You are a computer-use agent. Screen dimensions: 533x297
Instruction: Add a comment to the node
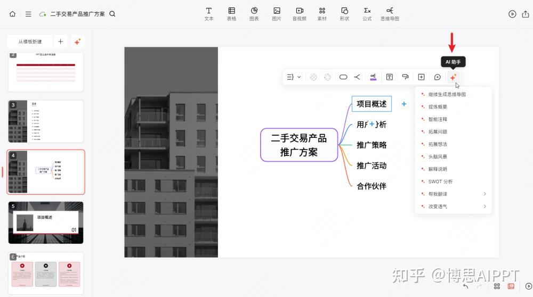(438, 77)
